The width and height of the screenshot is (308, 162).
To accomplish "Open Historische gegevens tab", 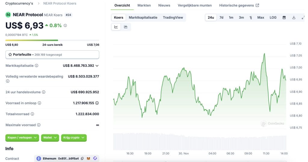I will coord(239,5).
